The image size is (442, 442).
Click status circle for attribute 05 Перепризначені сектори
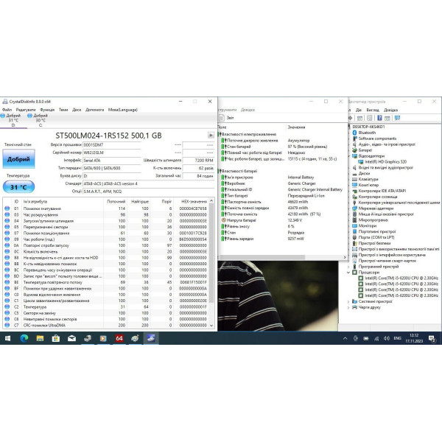click(x=7, y=227)
